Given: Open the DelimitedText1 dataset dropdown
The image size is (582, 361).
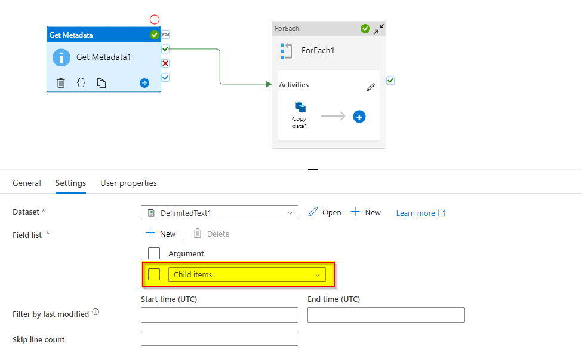Looking at the screenshot, I should point(219,212).
